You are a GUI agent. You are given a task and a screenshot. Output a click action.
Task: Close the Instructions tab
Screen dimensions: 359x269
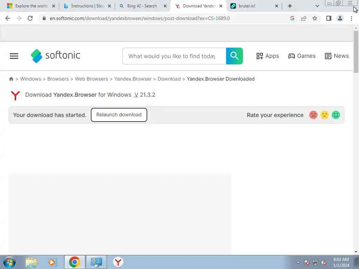(109, 6)
